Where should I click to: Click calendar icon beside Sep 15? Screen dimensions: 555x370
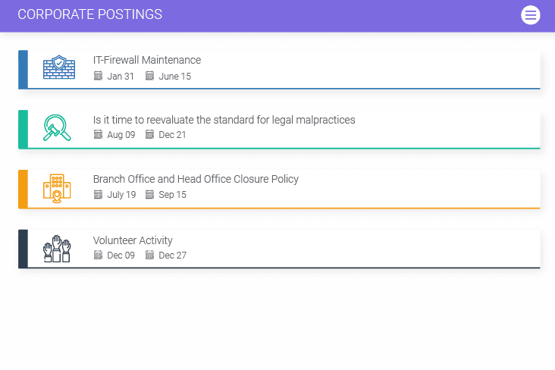149,194
